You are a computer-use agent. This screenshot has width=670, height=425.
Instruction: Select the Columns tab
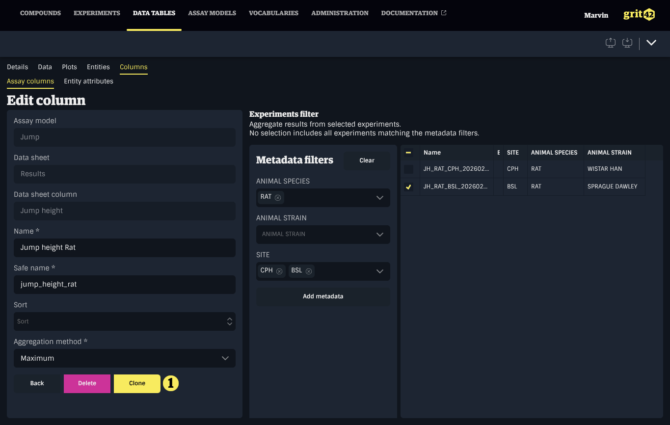click(134, 67)
